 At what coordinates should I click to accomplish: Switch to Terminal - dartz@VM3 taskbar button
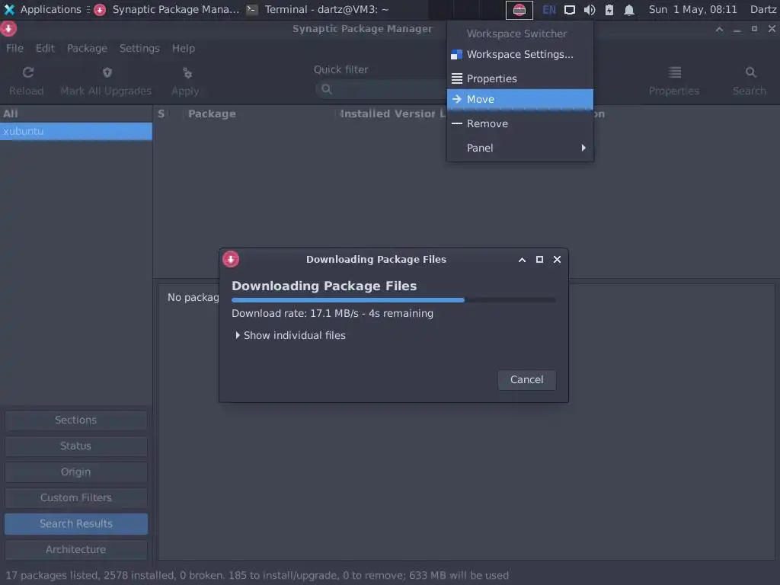point(318,9)
